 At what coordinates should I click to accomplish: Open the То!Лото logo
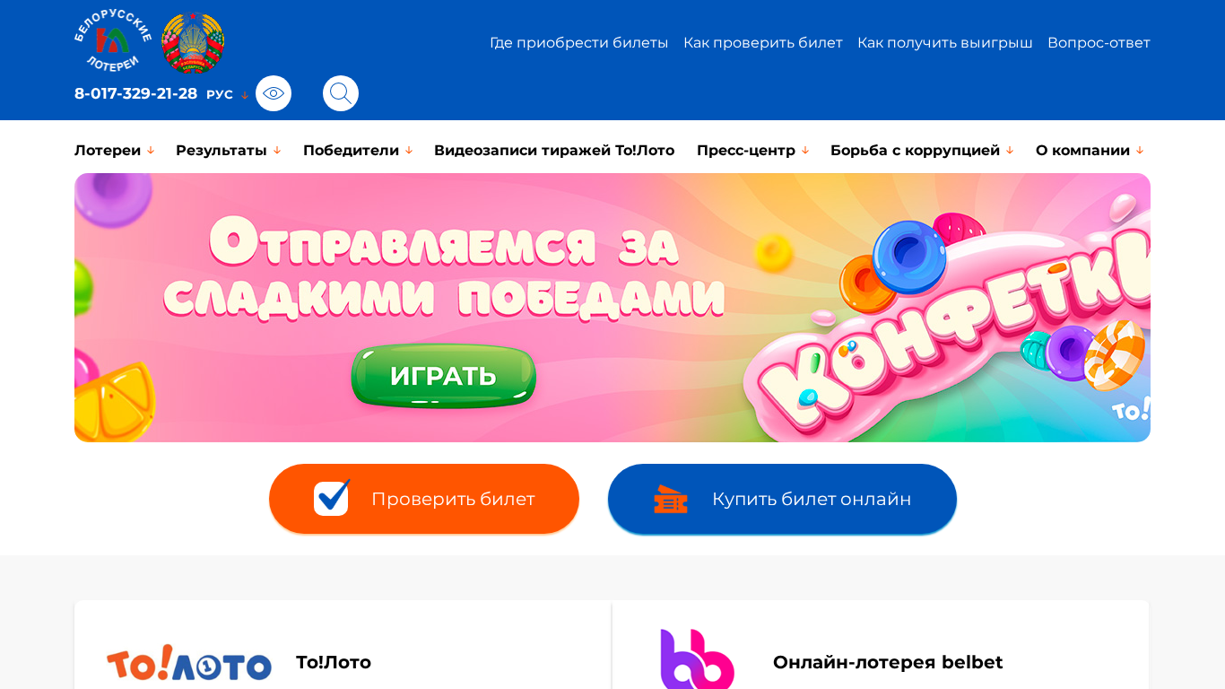(x=189, y=663)
